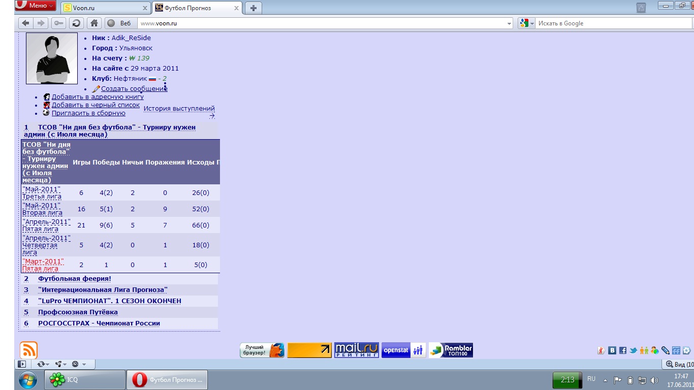
Task: Click the orange RSS feed icon
Action: 28,350
